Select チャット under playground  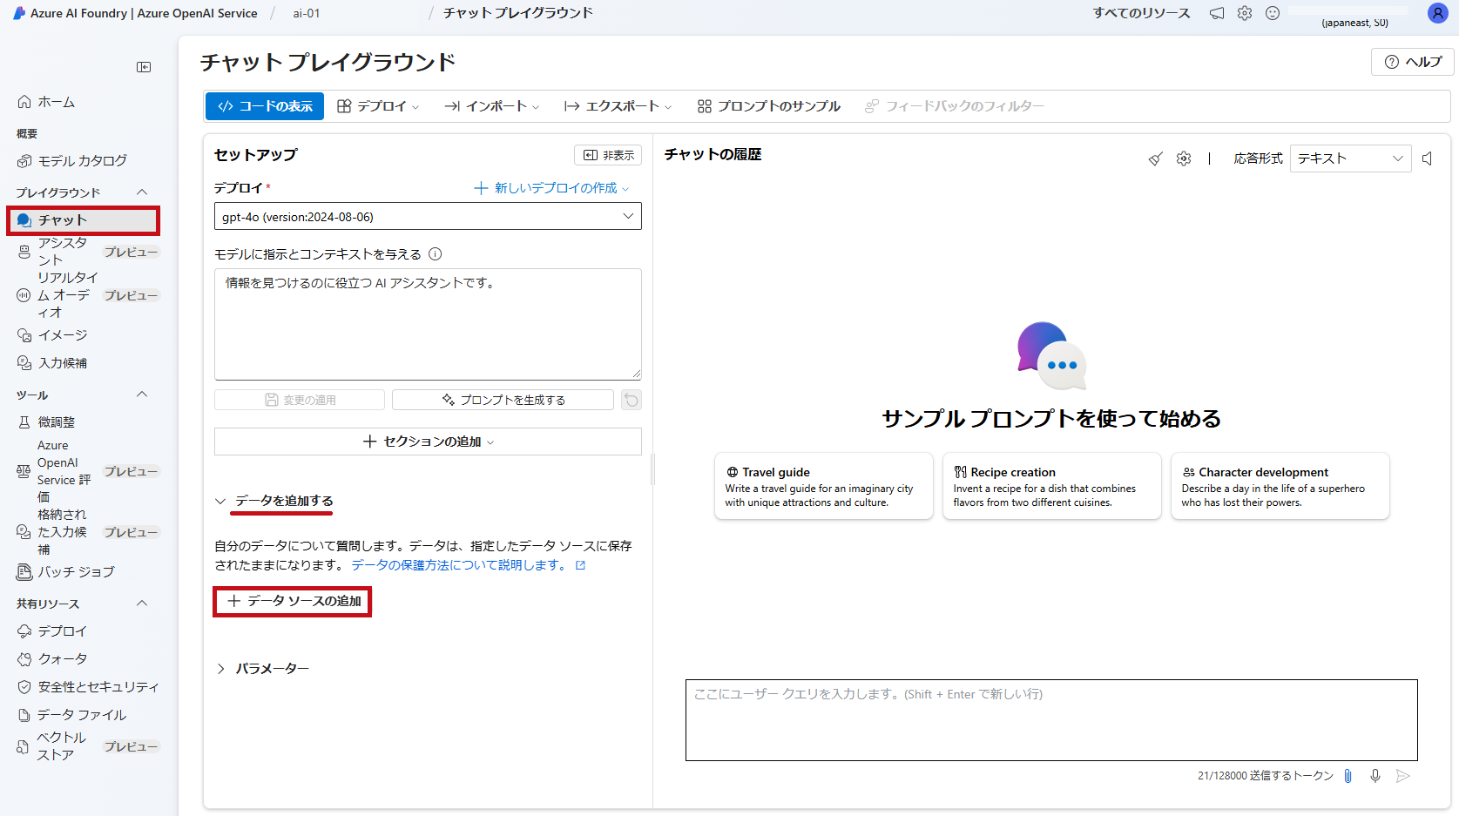[83, 220]
